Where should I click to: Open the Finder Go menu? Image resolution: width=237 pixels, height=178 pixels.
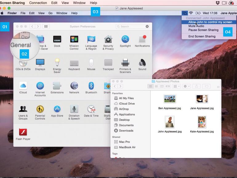(x=50, y=13)
